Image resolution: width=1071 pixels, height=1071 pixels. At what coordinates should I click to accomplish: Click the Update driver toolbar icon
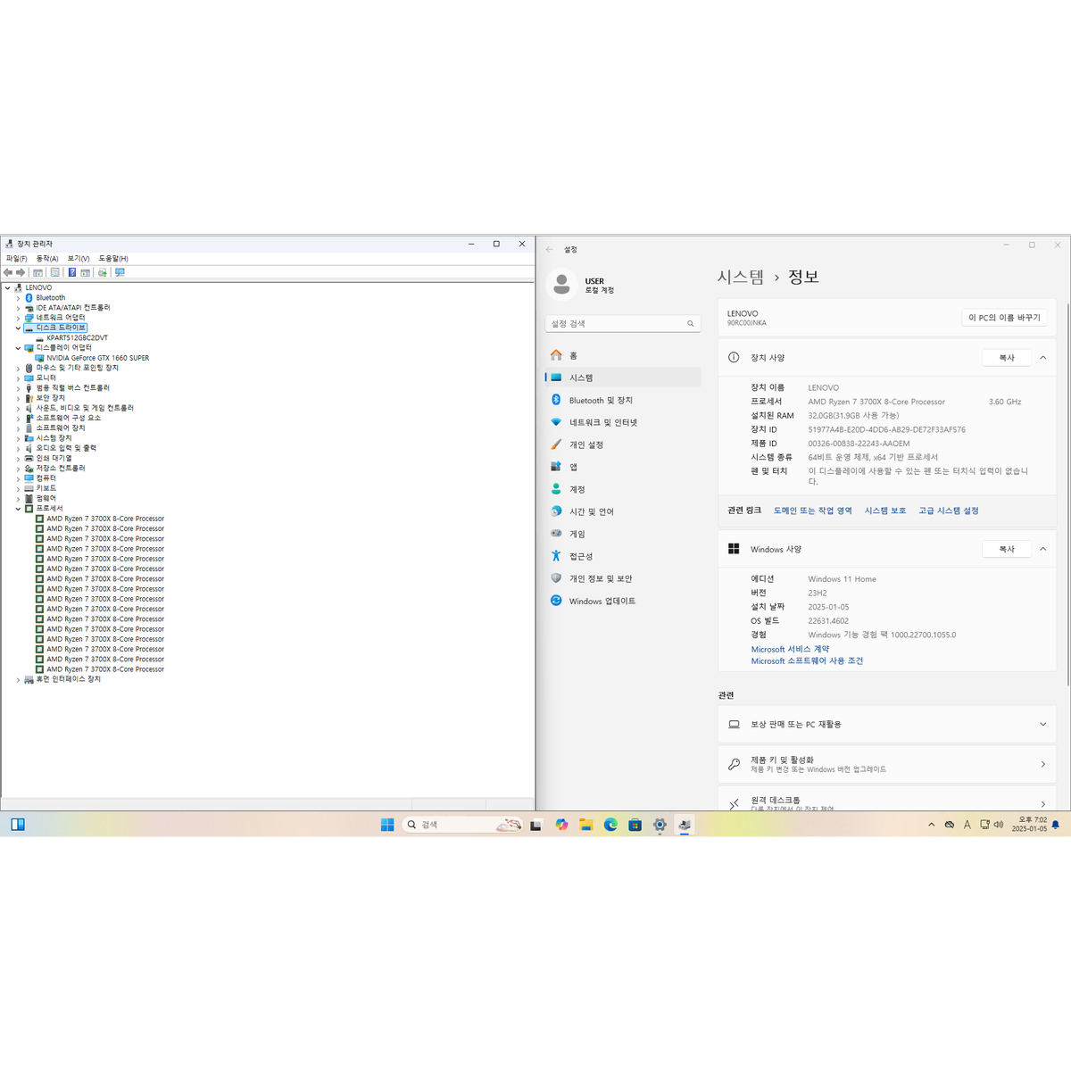(x=103, y=272)
